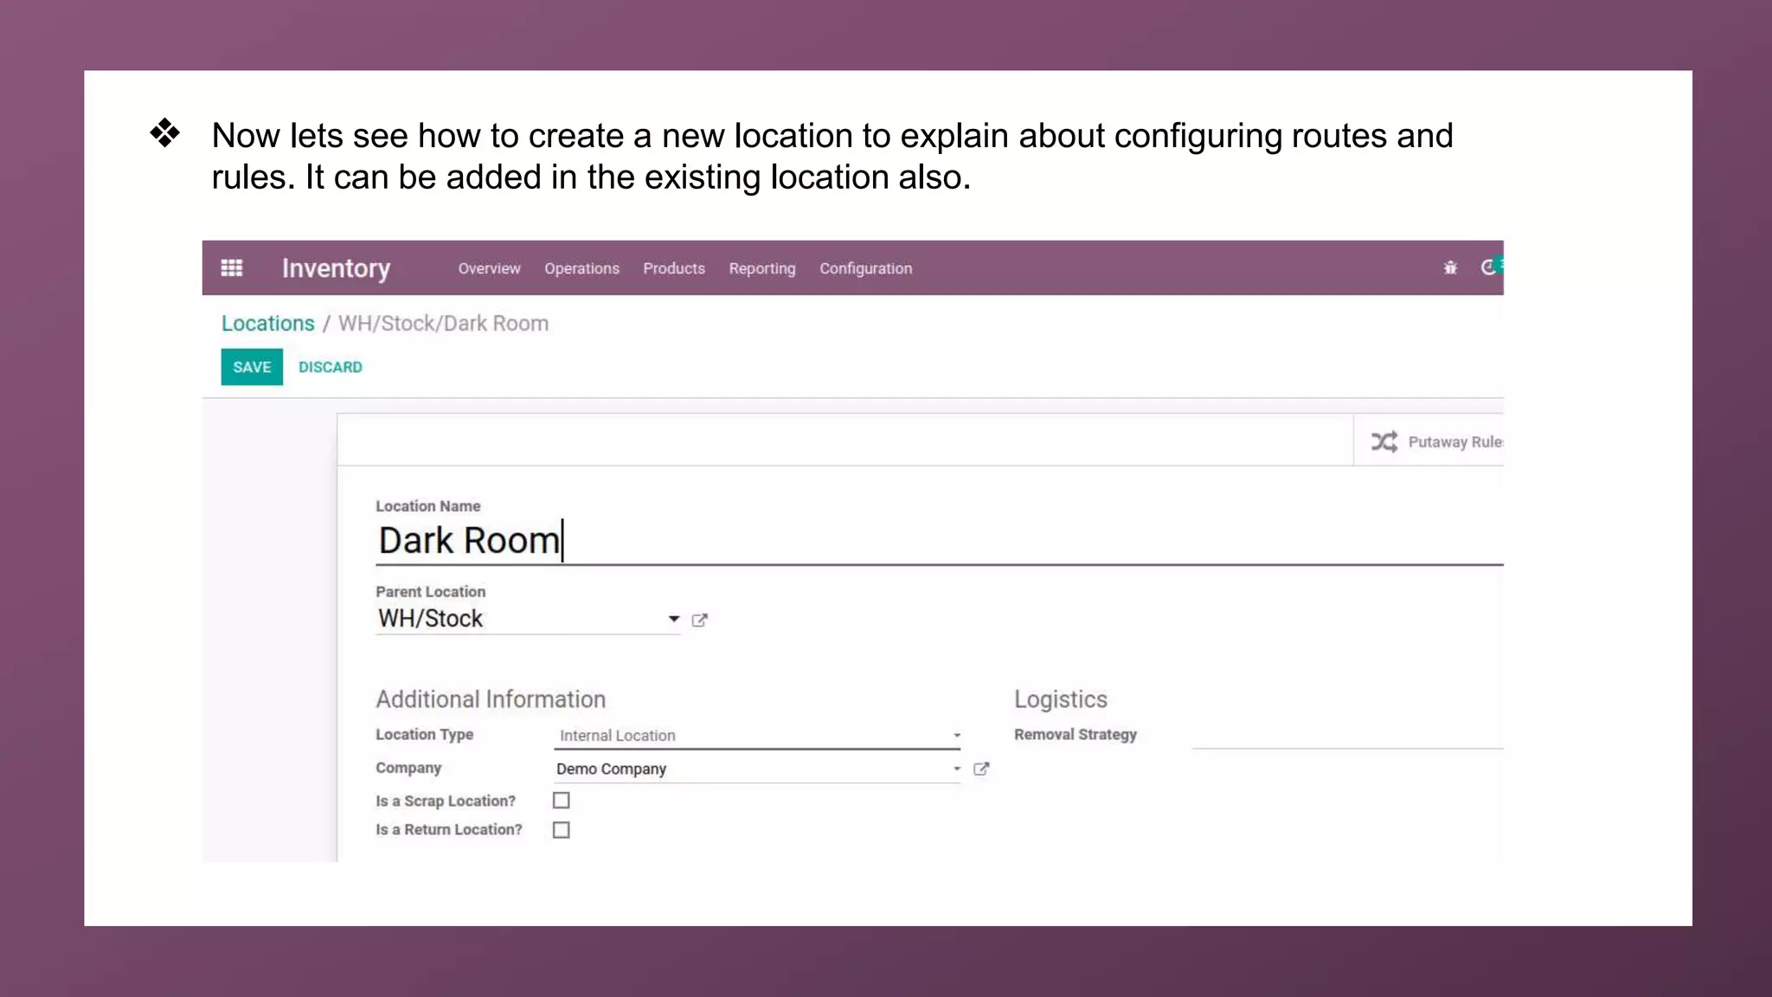Open the Location Type dropdown
The image size is (1772, 997).
[x=757, y=736]
